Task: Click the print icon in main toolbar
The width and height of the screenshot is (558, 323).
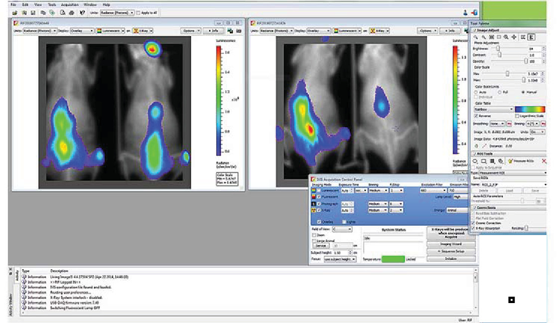Action: tap(72, 12)
